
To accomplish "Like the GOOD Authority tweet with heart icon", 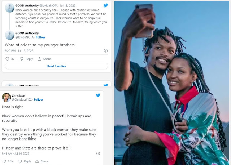I will pos(7,59).
